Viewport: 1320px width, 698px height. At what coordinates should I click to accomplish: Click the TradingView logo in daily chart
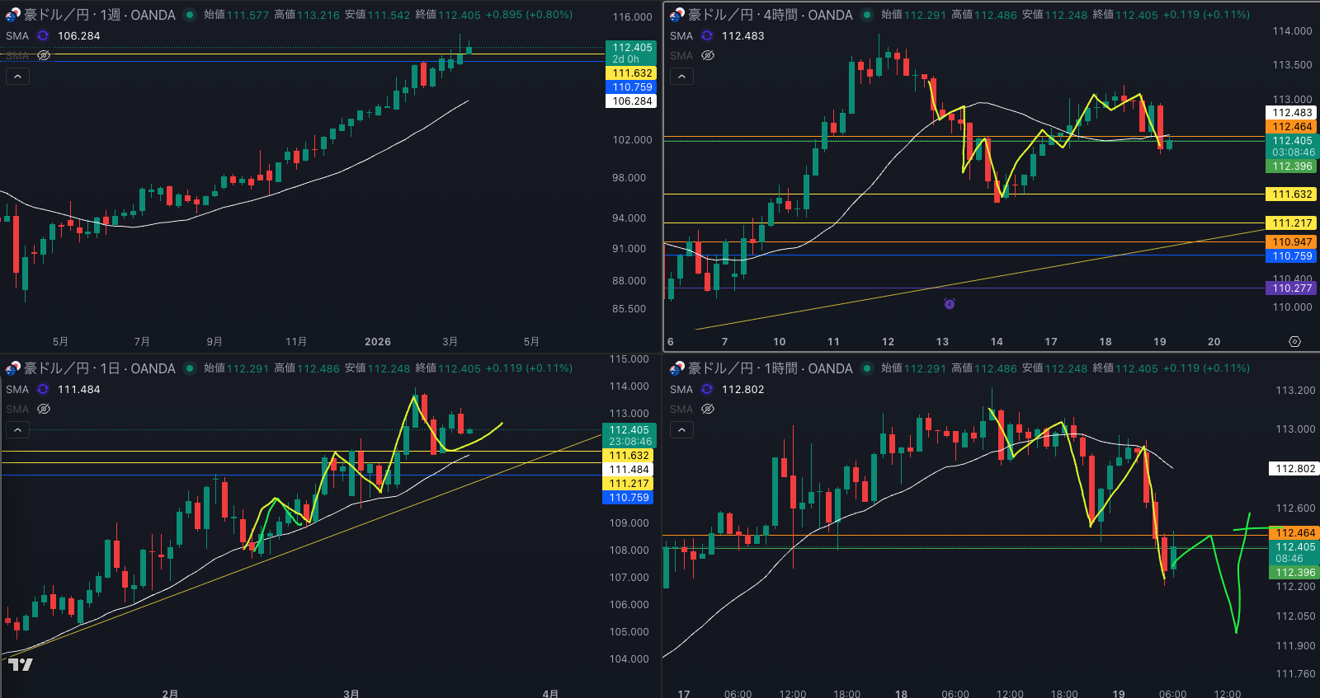click(x=21, y=664)
